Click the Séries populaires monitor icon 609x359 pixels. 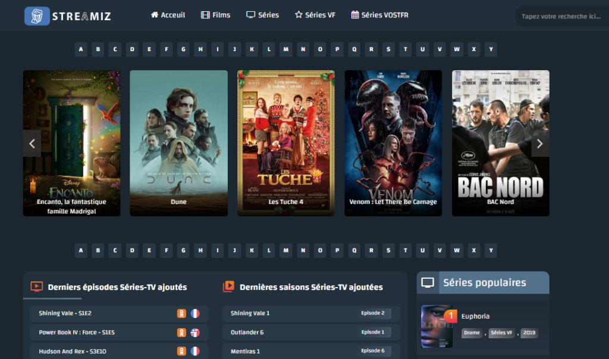pyautogui.click(x=428, y=282)
